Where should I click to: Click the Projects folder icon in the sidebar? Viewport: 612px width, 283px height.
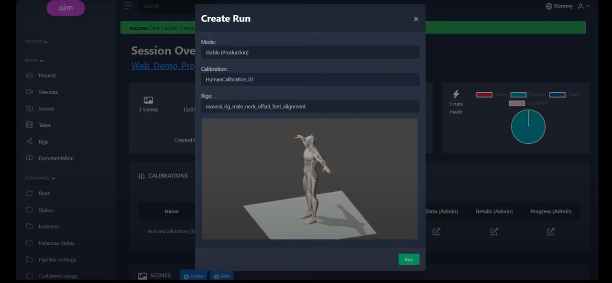click(30, 76)
